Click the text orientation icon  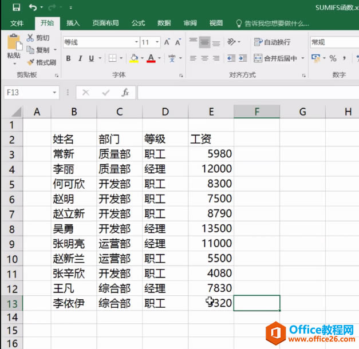pyautogui.click(x=231, y=42)
